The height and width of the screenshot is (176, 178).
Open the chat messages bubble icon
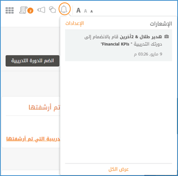(53, 10)
